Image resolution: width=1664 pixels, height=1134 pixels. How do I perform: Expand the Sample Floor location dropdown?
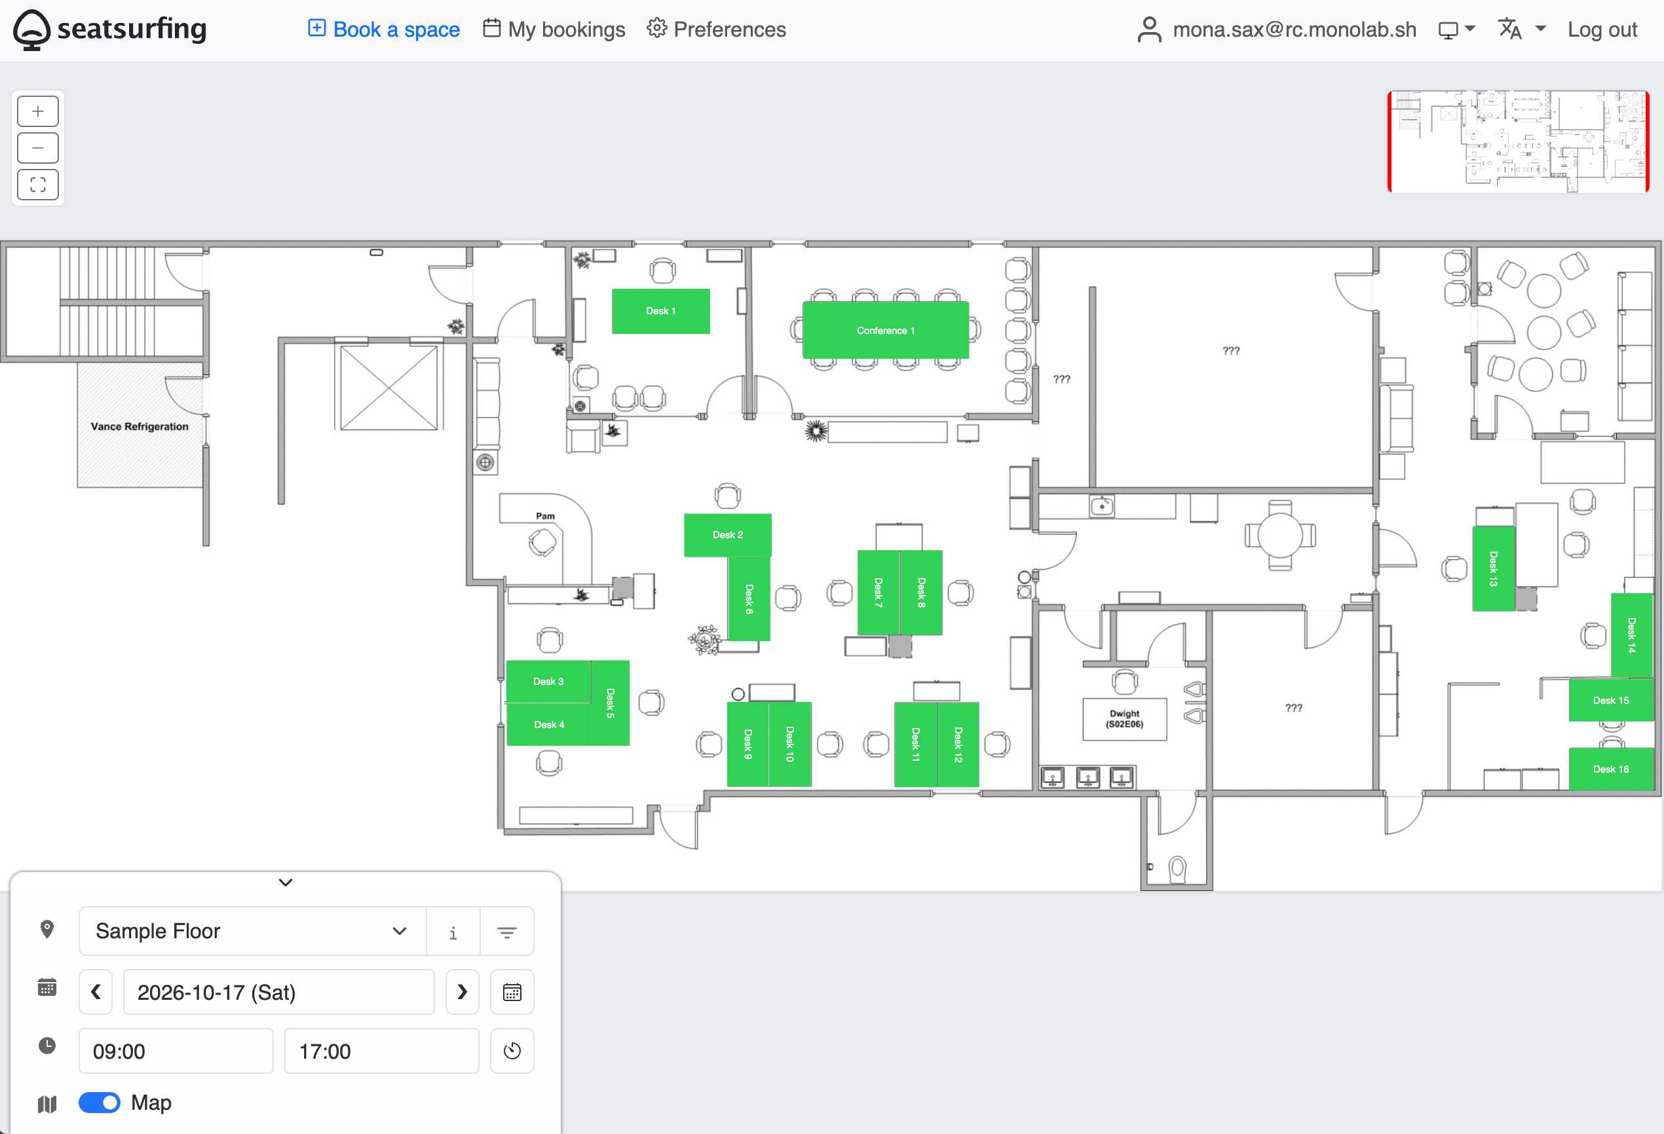(253, 932)
